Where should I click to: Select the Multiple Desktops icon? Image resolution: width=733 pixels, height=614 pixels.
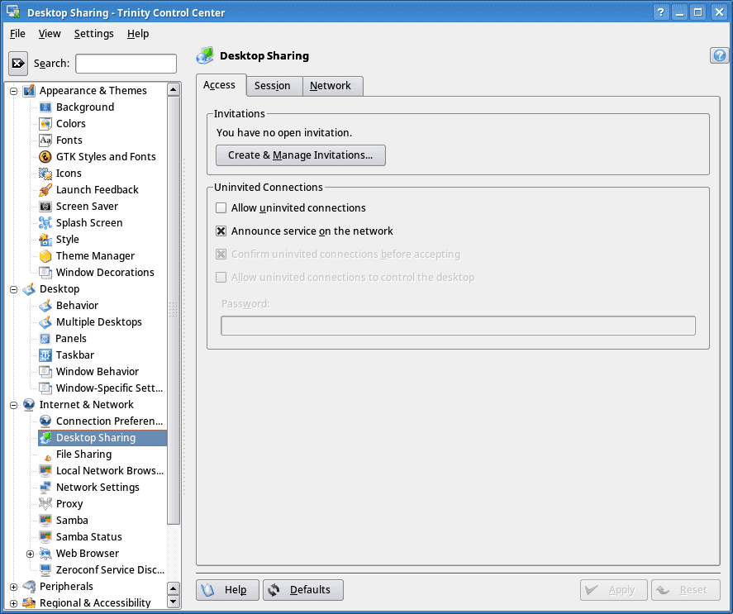click(x=45, y=321)
